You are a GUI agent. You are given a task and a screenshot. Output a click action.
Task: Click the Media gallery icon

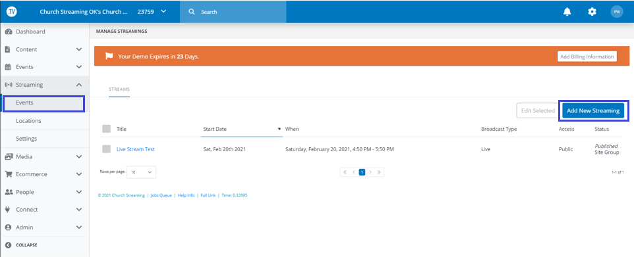(9, 156)
